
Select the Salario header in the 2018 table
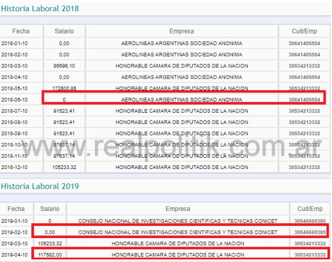click(x=64, y=31)
